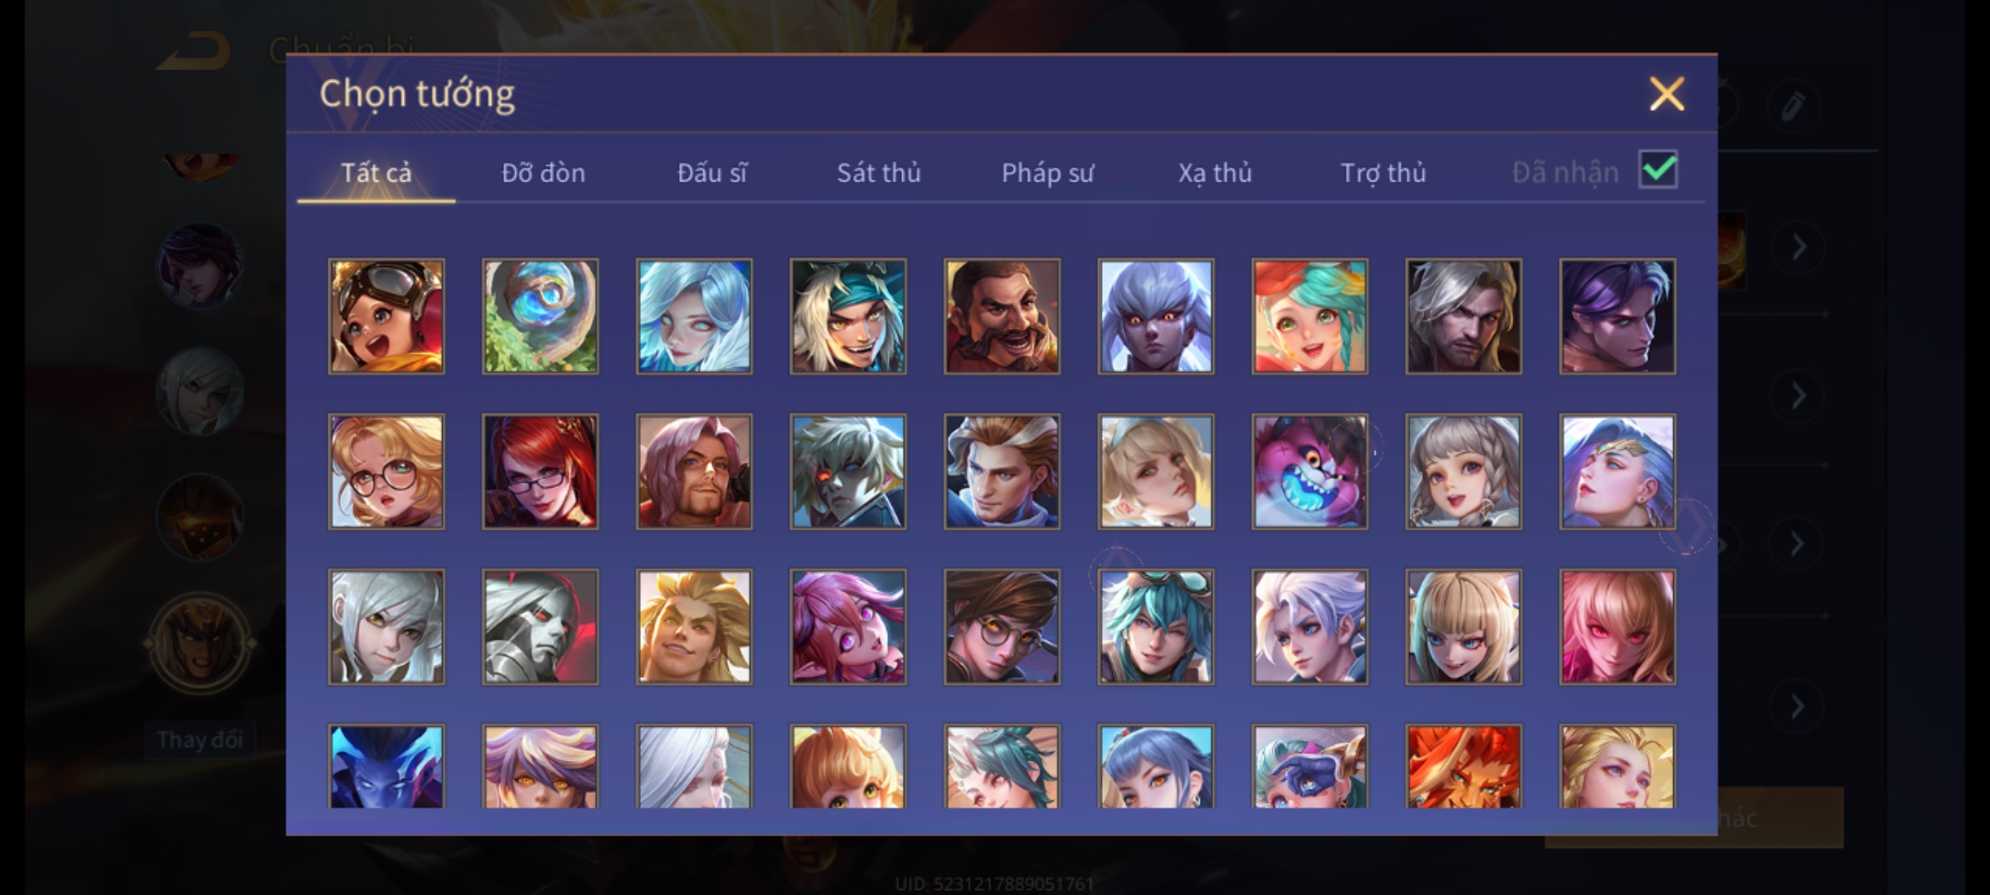Choose the red-haired hero wearing glasses
Viewport: 1990px width, 895px height.
[x=541, y=471]
